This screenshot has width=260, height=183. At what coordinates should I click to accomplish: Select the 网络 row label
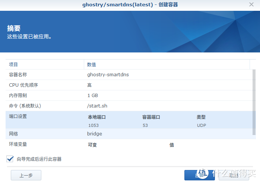click(13, 134)
